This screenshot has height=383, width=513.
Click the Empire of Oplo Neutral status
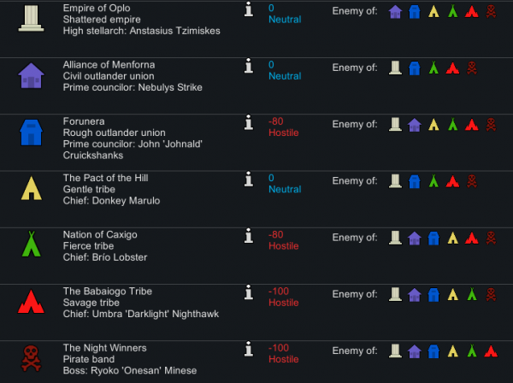tap(285, 20)
